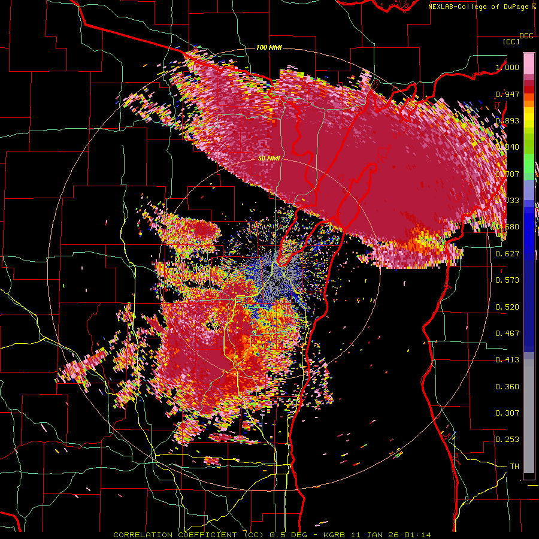The image size is (539, 539).
Task: Click the 0.573 legend value
Action: 507,280
